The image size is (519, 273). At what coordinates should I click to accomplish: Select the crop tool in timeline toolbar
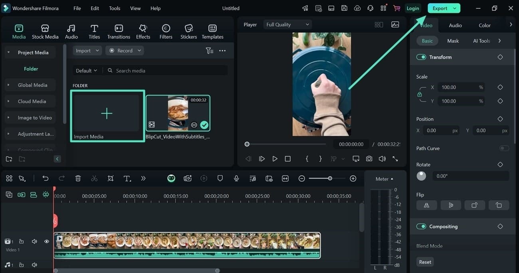click(x=111, y=178)
